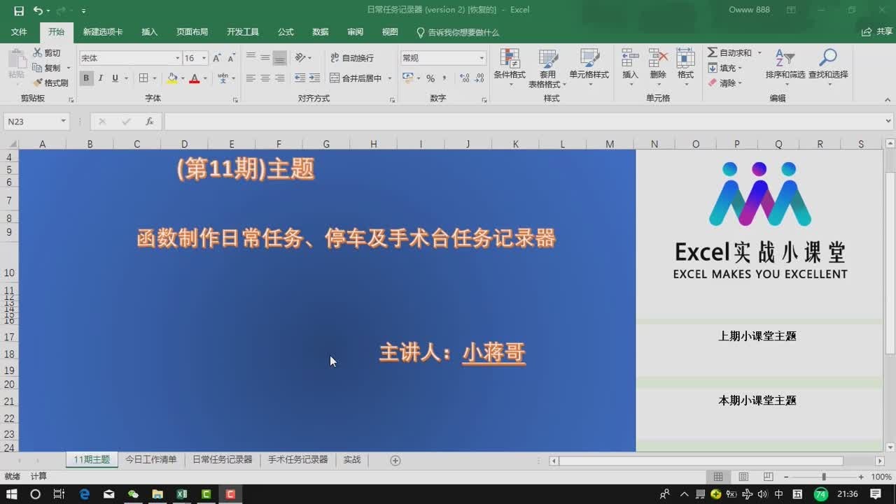Expand the fill color dropdown arrow

pos(183,78)
